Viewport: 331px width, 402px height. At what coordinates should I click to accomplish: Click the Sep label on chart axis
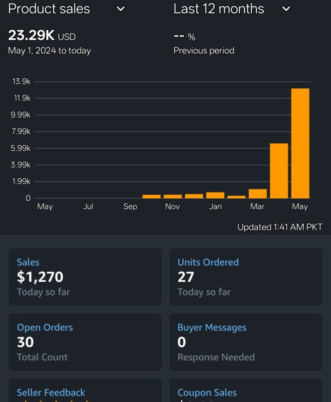pyautogui.click(x=130, y=206)
